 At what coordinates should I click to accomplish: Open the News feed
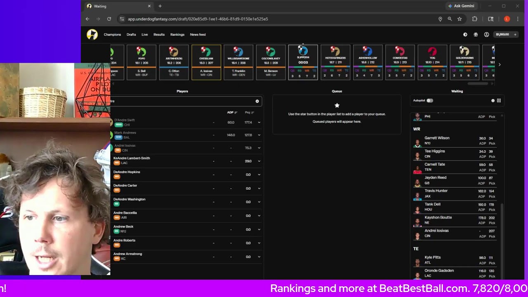pyautogui.click(x=198, y=35)
